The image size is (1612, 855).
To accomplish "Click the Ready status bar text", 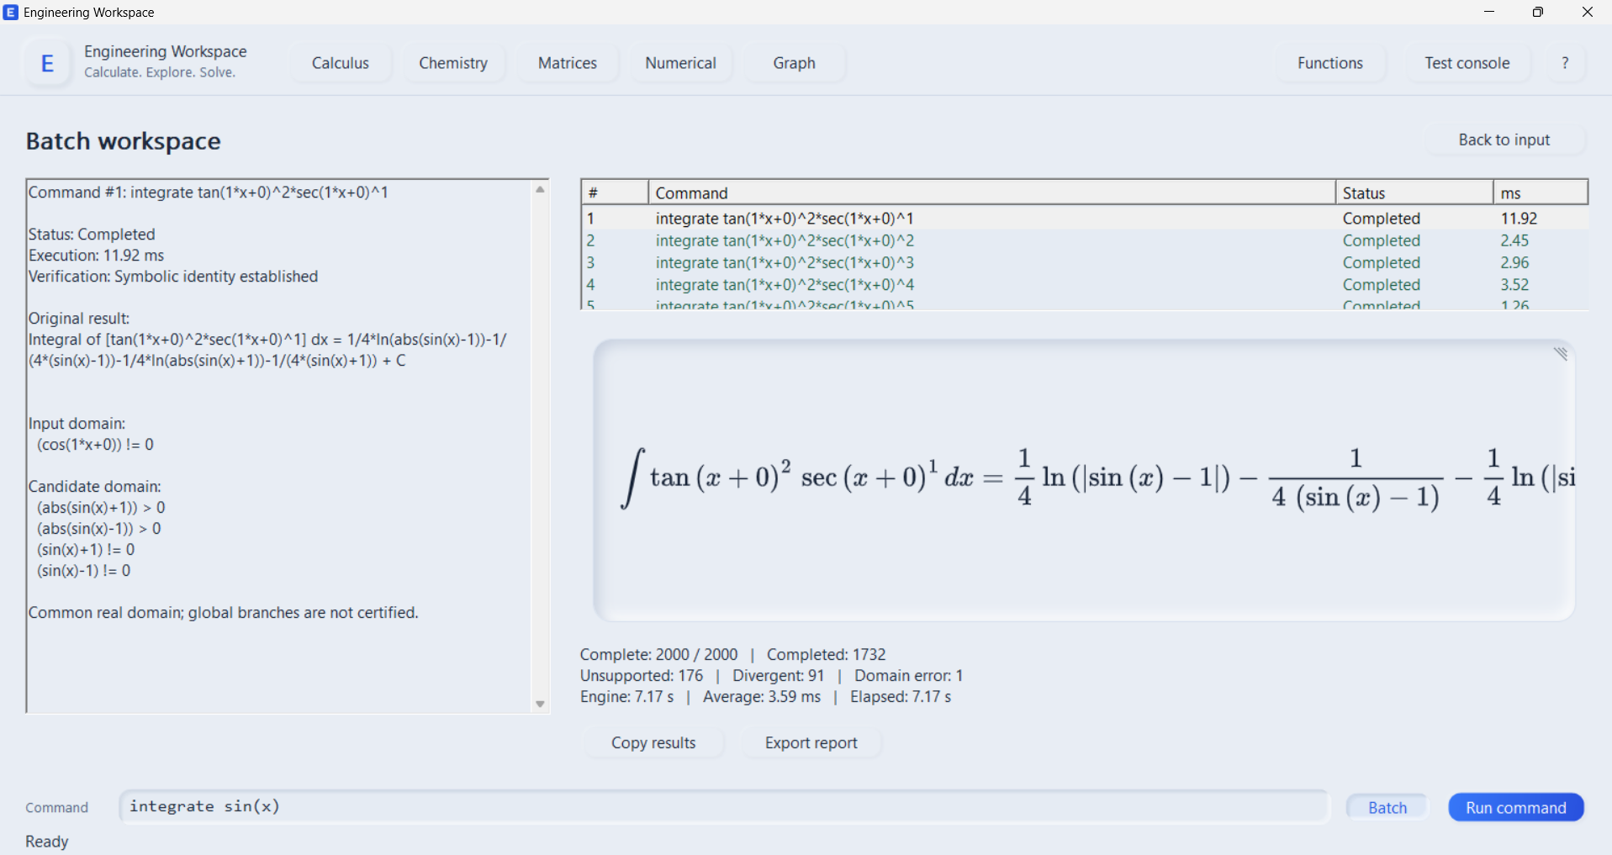I will (x=46, y=842).
